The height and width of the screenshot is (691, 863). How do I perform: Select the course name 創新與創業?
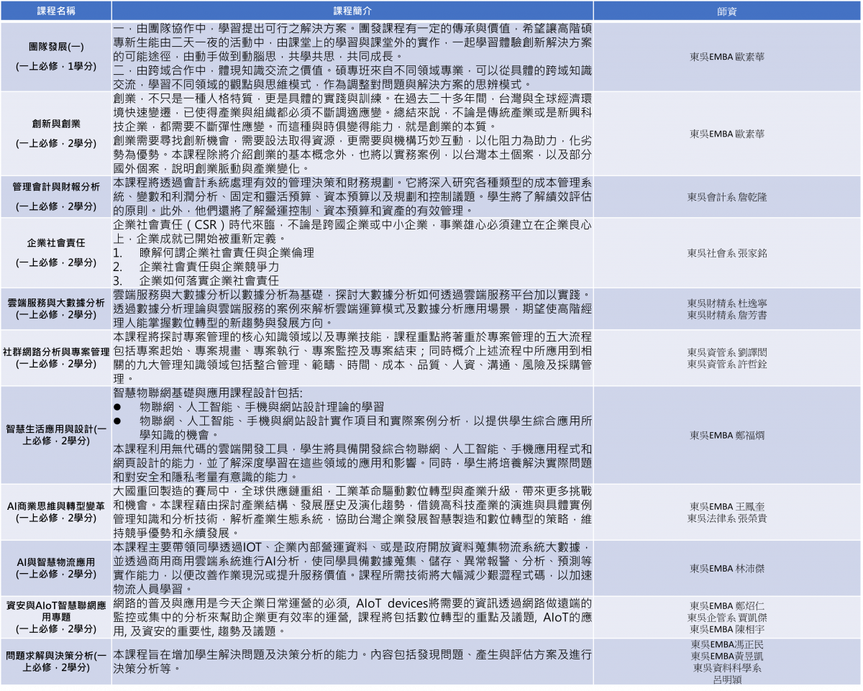(x=56, y=124)
